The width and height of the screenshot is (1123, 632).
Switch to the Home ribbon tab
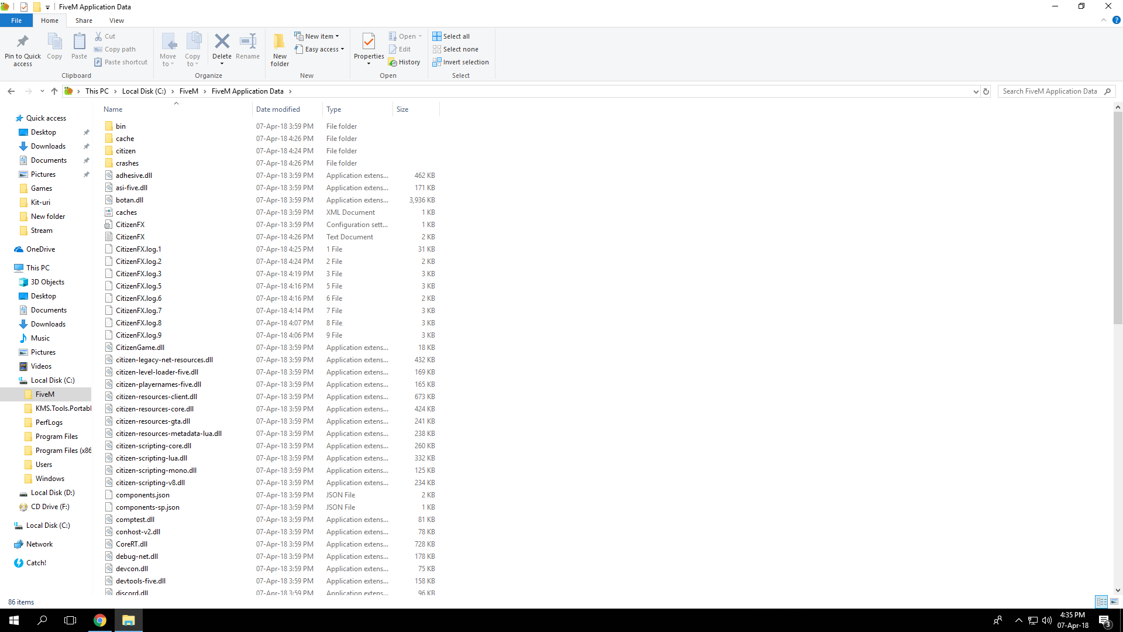[x=50, y=20]
